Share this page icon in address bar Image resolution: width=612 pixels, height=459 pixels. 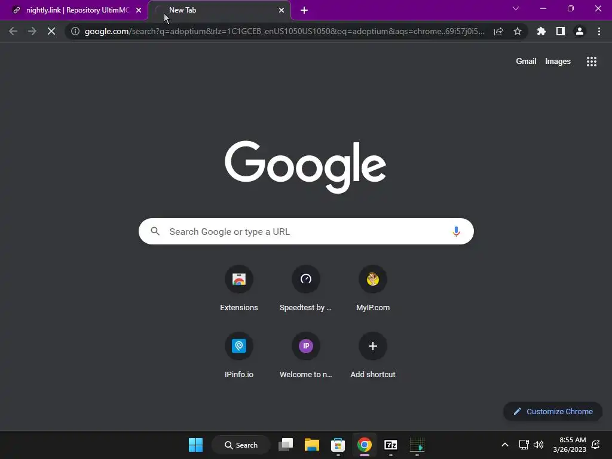(498, 31)
